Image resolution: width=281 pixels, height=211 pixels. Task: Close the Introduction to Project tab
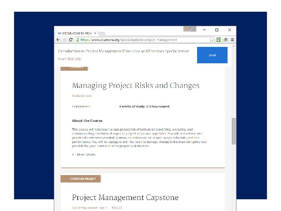(95, 33)
